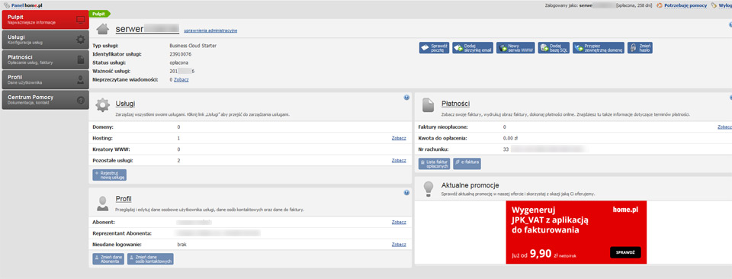Click the e-faktura button
Viewport: 732px width, 279px height.
[467, 164]
